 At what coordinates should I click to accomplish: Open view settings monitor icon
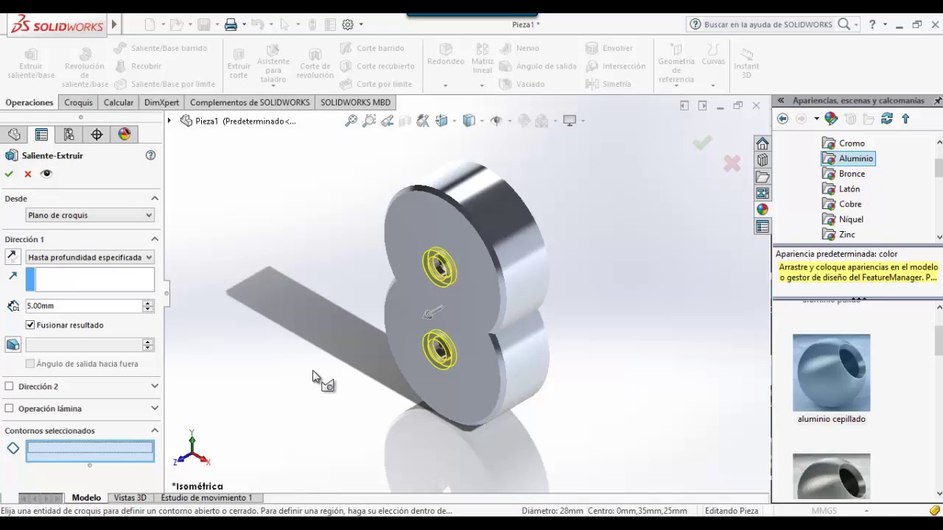(x=569, y=121)
